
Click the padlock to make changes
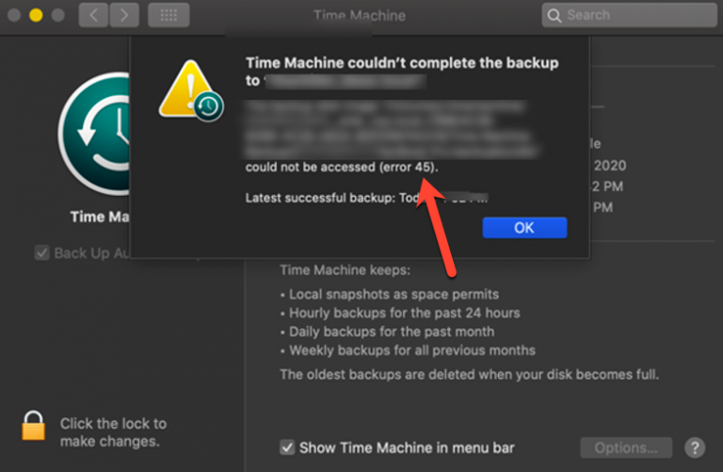point(33,426)
